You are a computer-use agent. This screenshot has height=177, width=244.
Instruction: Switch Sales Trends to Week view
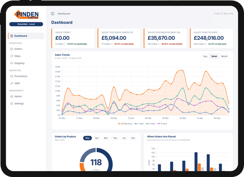[214, 56]
